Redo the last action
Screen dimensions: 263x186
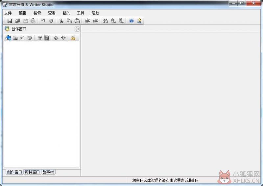coord(51,21)
